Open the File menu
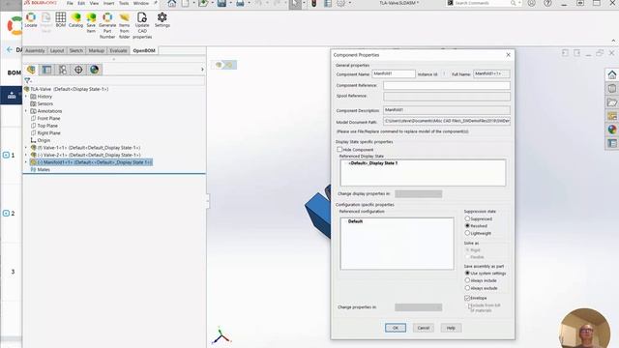The height and width of the screenshot is (348, 619). coord(70,3)
